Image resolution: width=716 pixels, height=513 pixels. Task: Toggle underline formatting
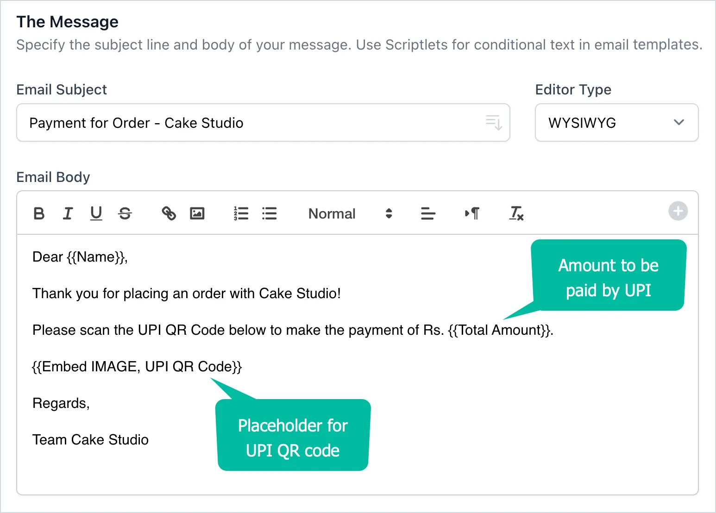tap(96, 213)
